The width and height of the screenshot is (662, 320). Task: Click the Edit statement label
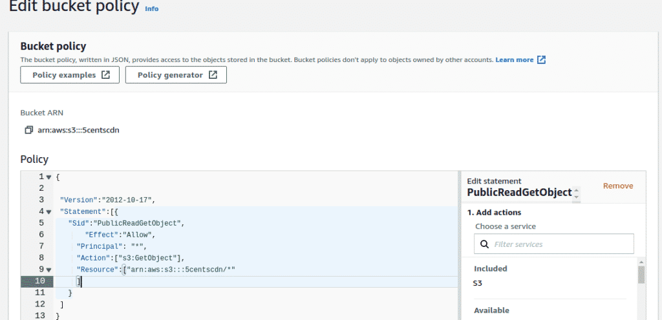tap(494, 181)
